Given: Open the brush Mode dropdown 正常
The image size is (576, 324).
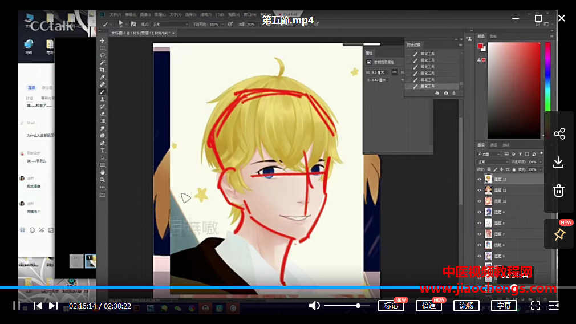Looking at the screenshot, I should click(x=171, y=25).
